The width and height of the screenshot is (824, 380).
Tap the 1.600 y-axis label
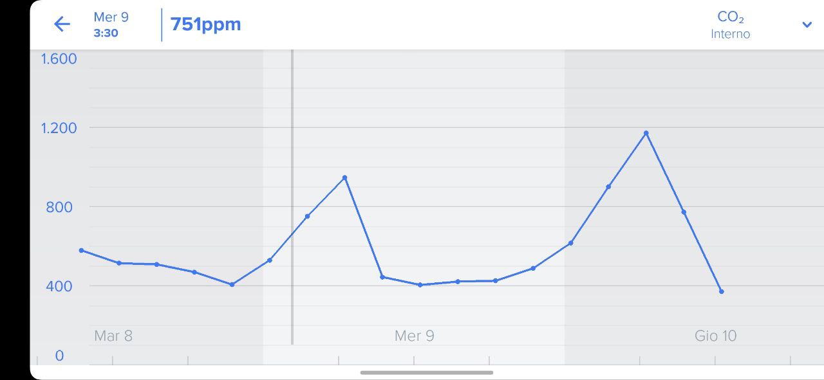[59, 59]
